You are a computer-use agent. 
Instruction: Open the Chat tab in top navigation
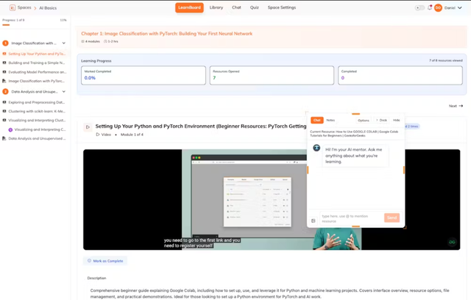[236, 7]
